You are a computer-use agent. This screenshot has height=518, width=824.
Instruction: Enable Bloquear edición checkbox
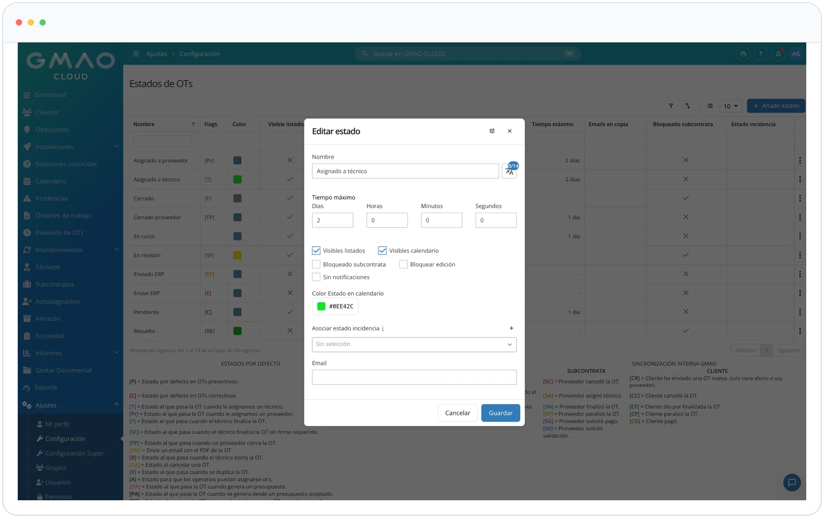point(403,264)
